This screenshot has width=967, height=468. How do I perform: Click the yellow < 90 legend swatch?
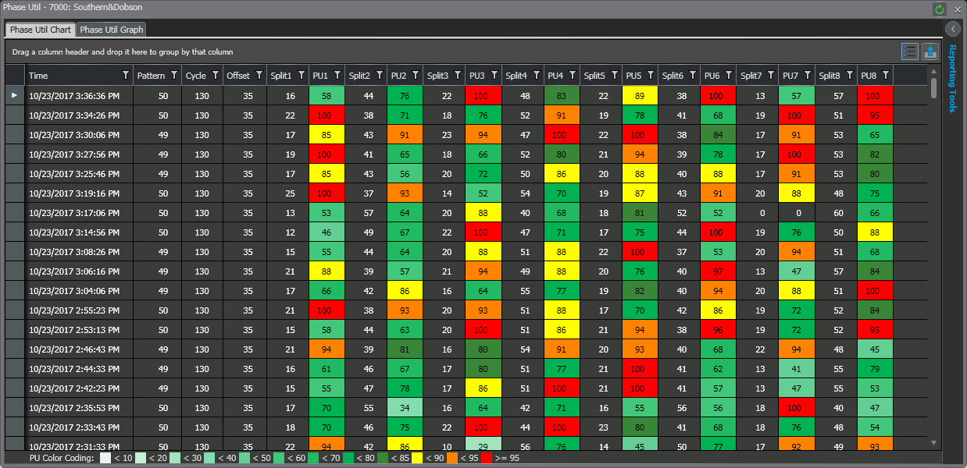[x=417, y=458]
